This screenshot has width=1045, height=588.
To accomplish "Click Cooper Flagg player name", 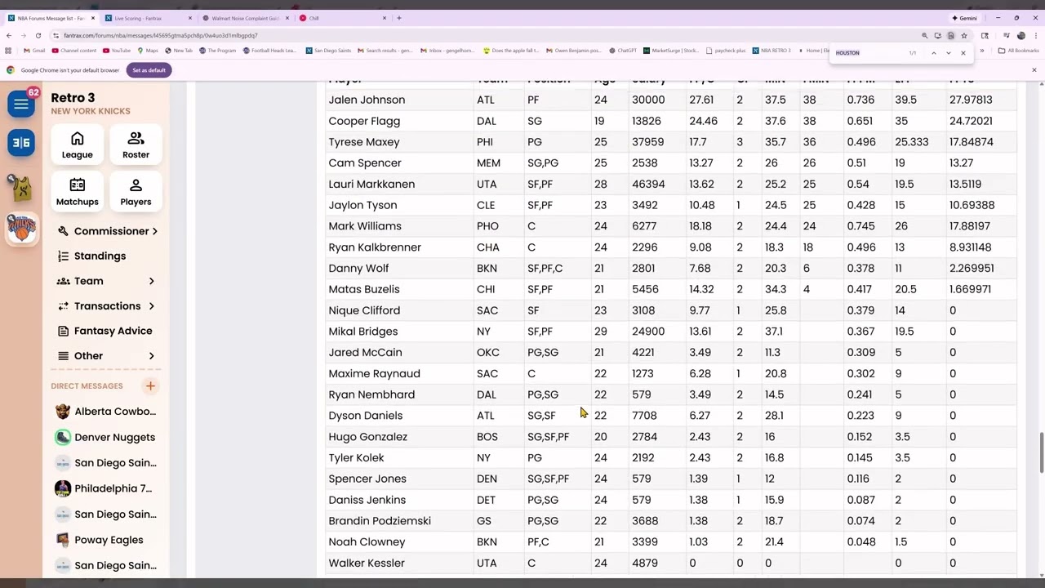I will 364,121.
